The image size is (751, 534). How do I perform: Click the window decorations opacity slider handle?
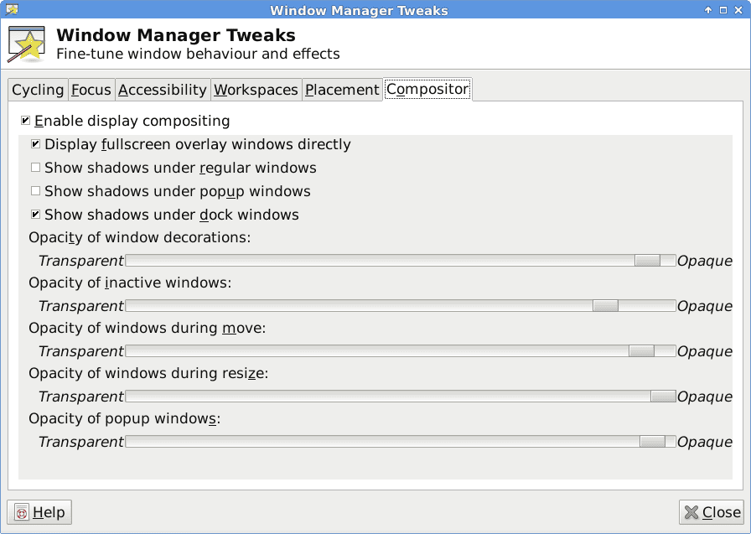click(648, 261)
